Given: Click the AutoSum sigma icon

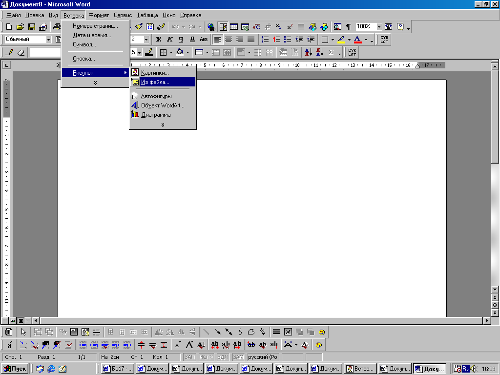Looking at the screenshot, I should coord(331,52).
